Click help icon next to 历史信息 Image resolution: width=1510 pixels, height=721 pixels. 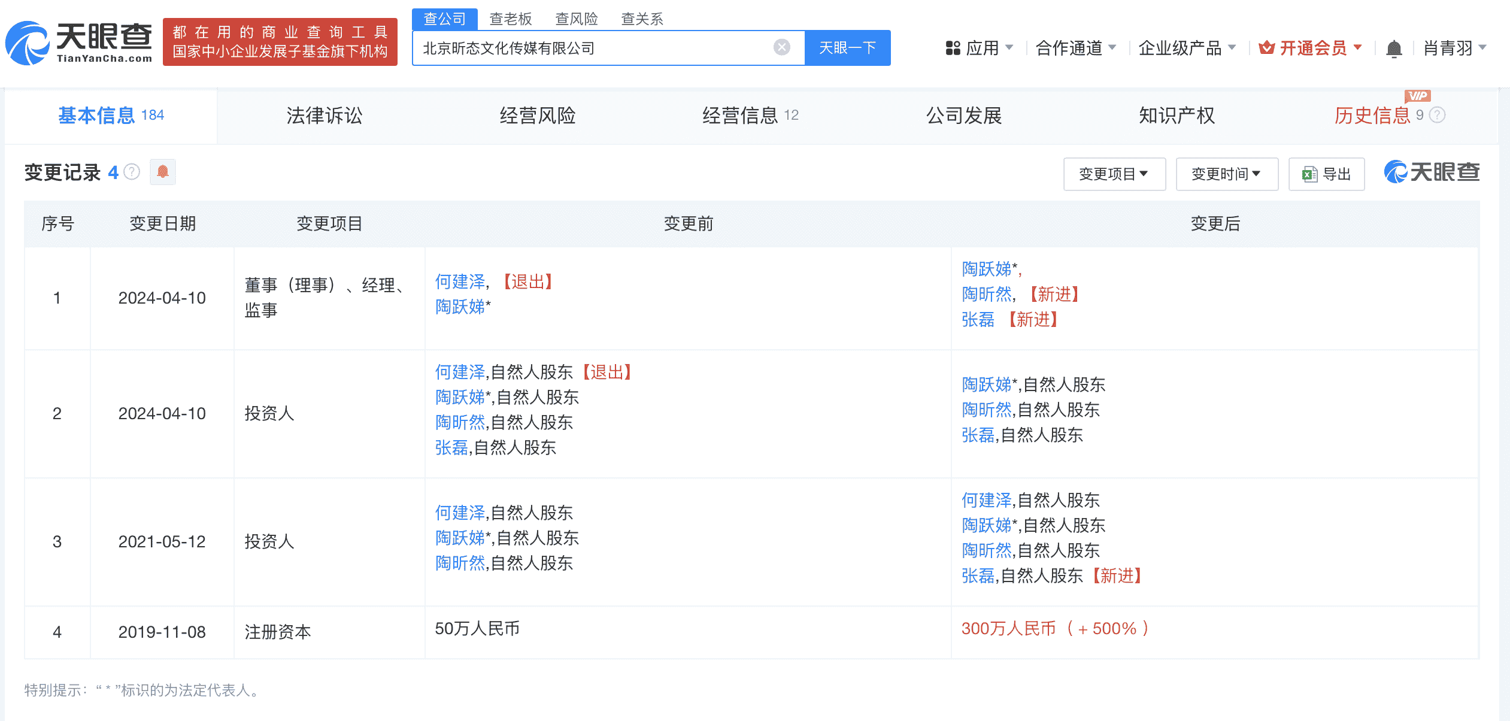tap(1437, 115)
